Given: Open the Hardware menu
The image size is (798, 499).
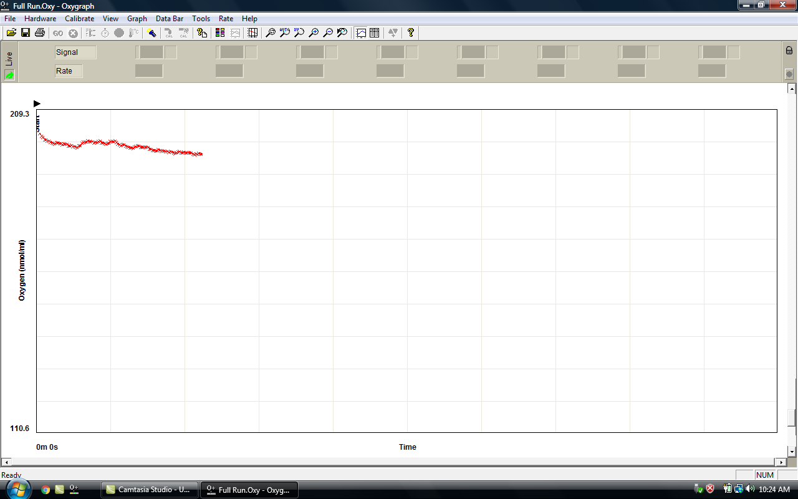Looking at the screenshot, I should pos(41,19).
